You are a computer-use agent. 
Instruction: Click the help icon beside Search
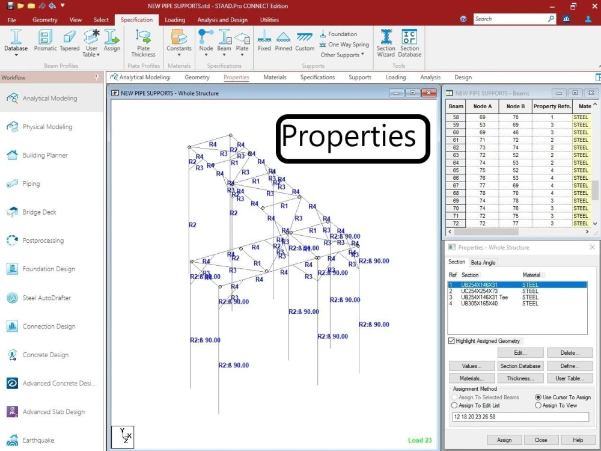463,19
